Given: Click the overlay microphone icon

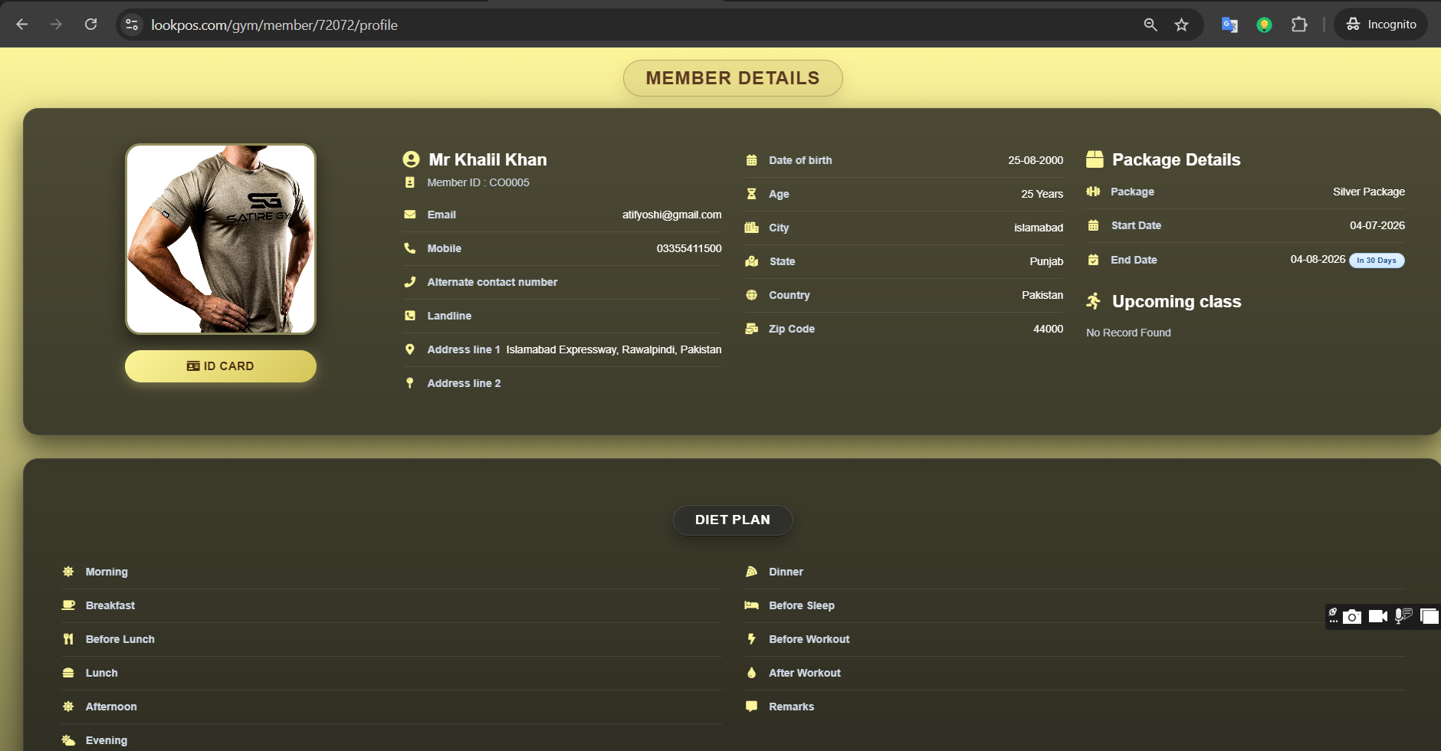Looking at the screenshot, I should pyautogui.click(x=1403, y=616).
